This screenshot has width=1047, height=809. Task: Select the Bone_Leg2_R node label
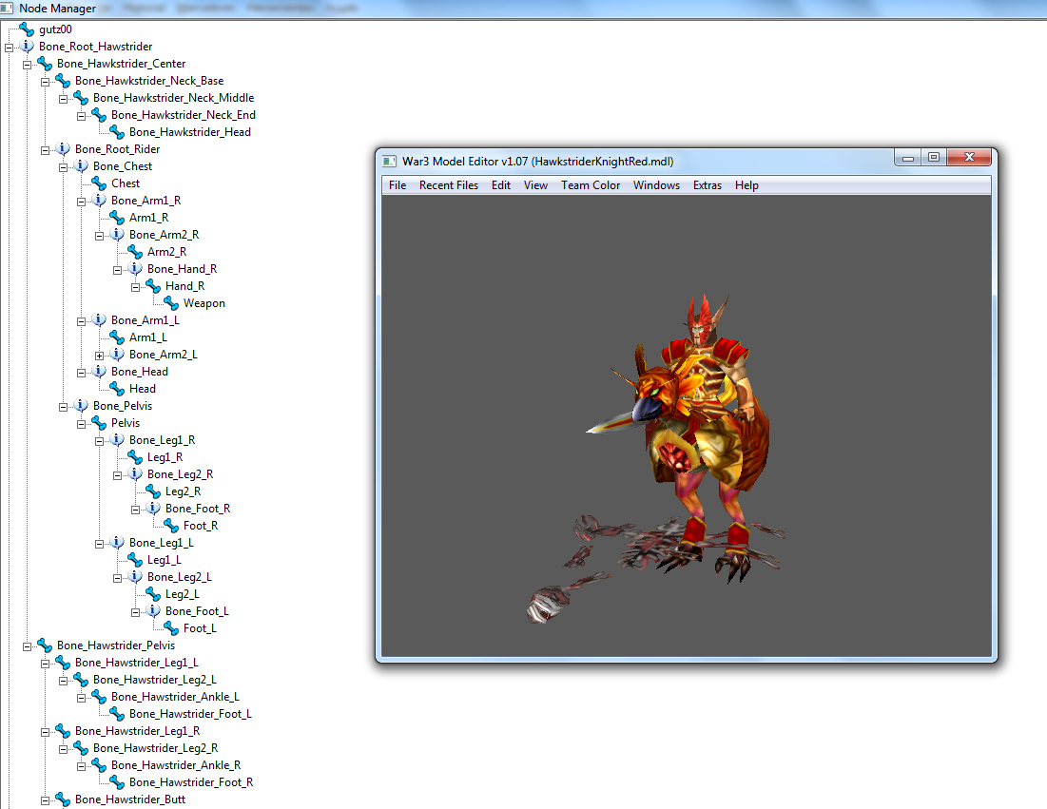coord(181,474)
